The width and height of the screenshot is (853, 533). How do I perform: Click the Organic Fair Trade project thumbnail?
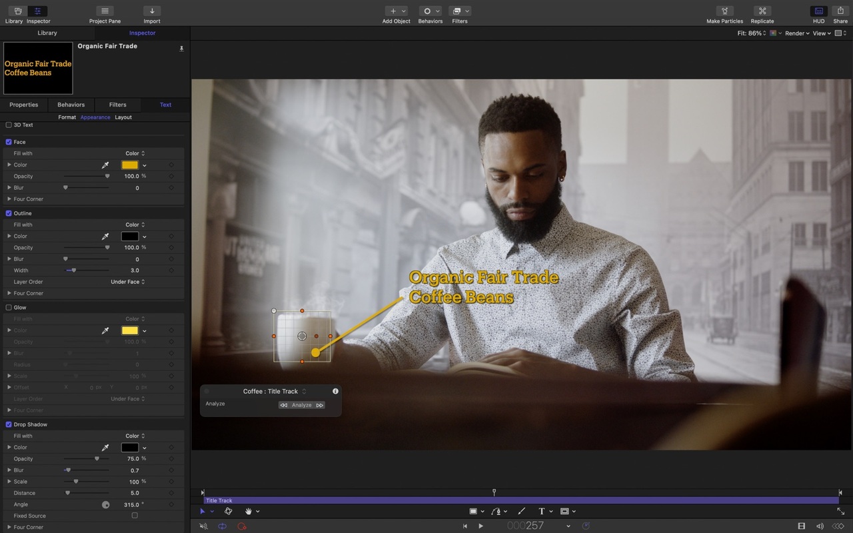pos(38,67)
